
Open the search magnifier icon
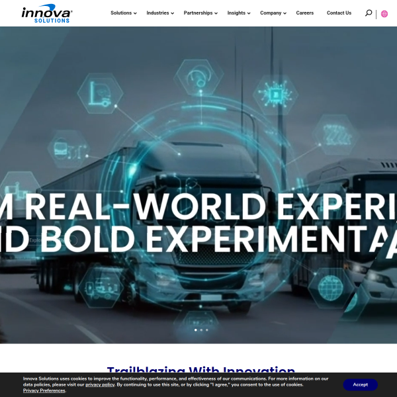(x=369, y=13)
